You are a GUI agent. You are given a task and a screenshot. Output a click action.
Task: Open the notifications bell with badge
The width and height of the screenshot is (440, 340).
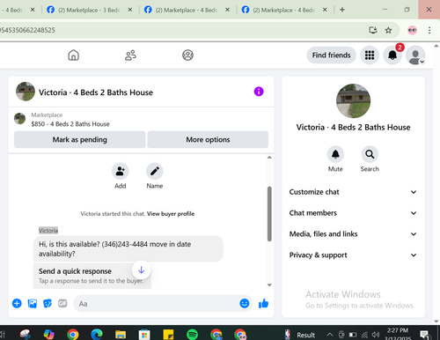click(392, 55)
